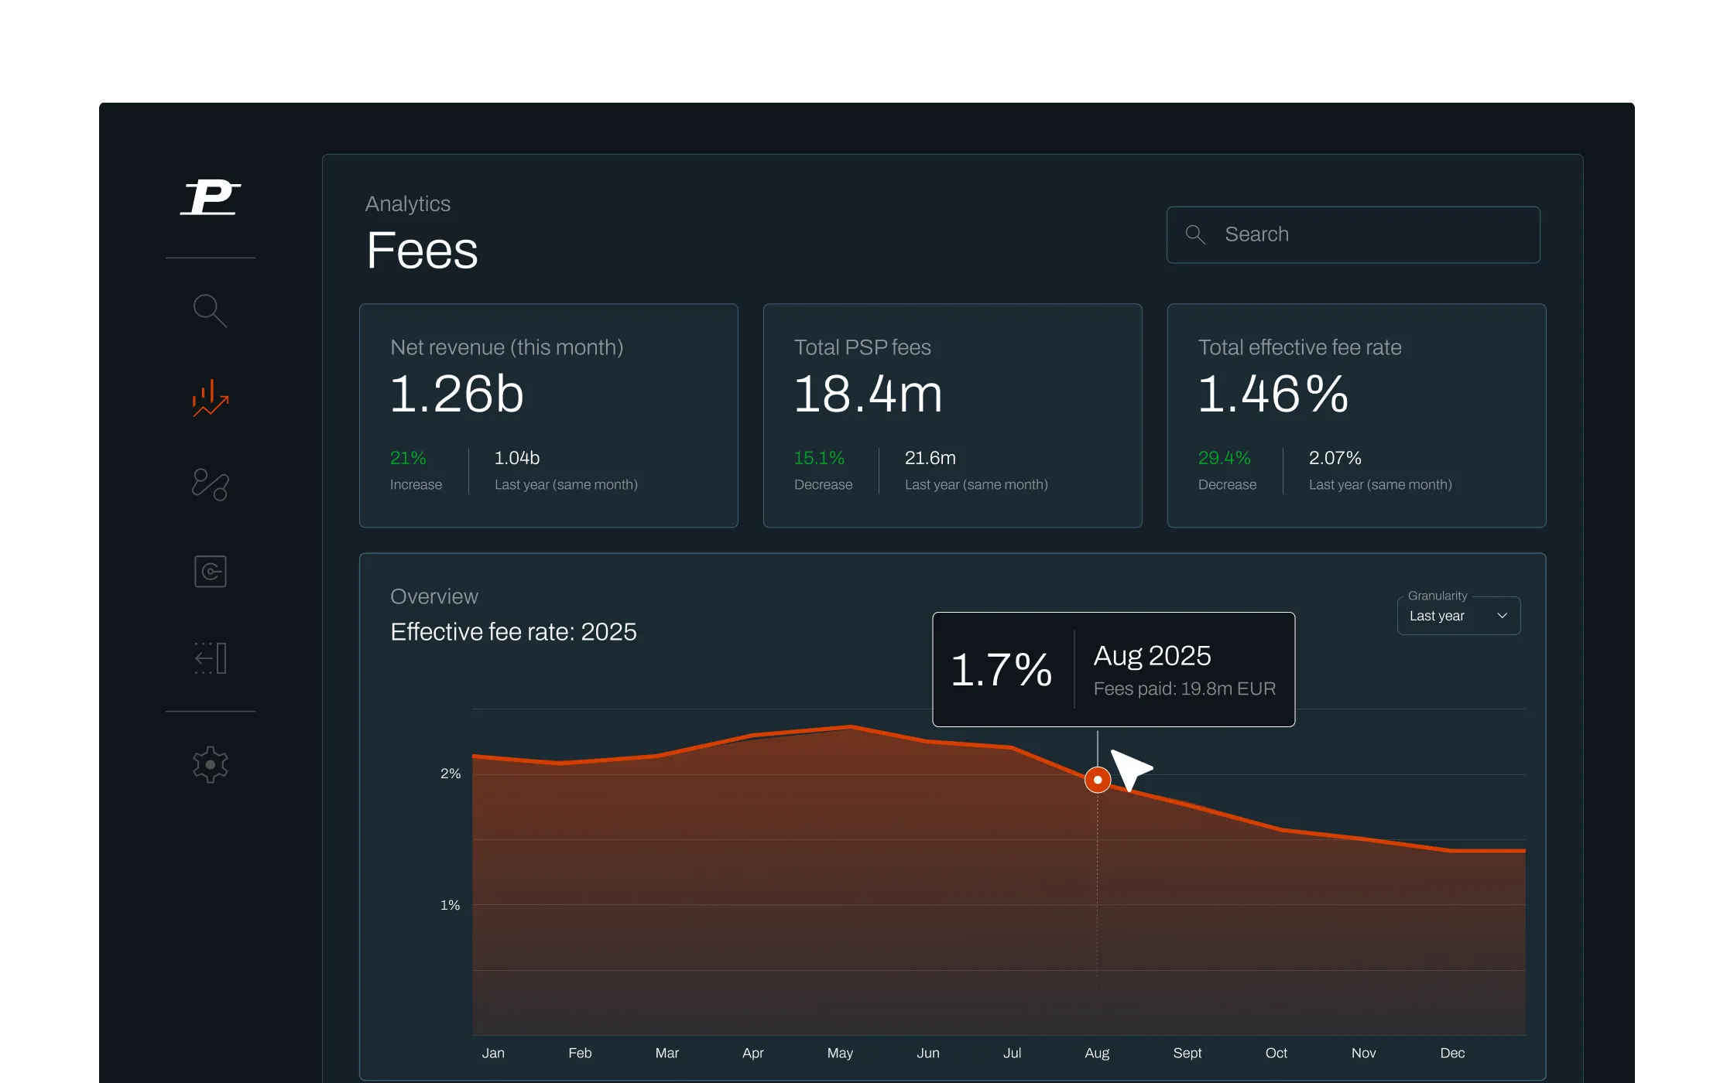
Task: Open the routing flows sidebar icon
Action: [x=210, y=485]
